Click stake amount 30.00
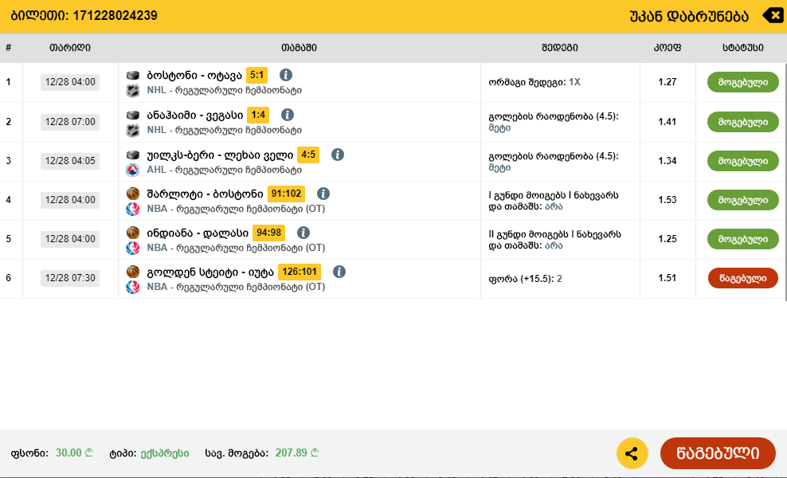This screenshot has height=478, width=787. (x=74, y=453)
